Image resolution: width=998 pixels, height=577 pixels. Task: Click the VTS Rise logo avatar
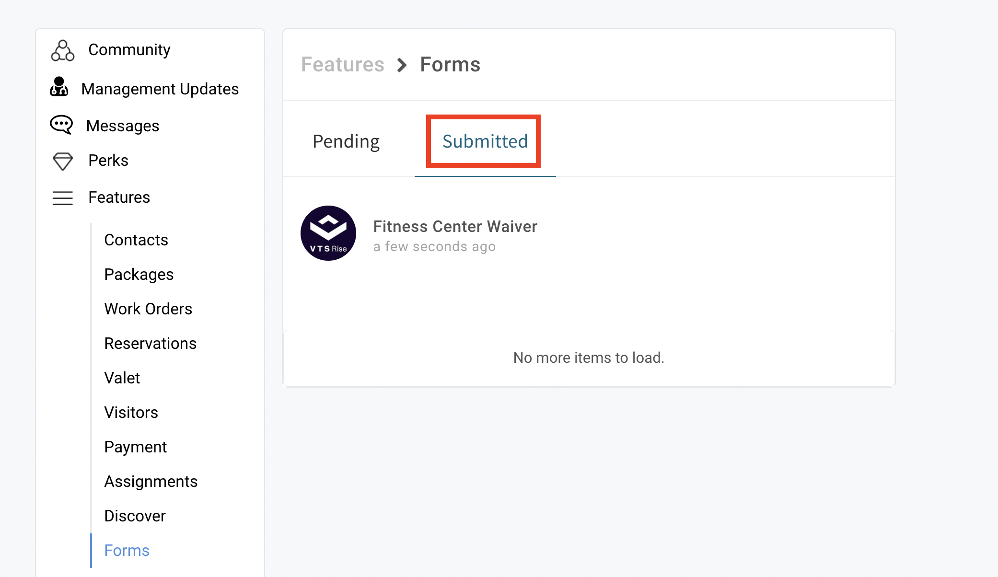click(x=328, y=233)
